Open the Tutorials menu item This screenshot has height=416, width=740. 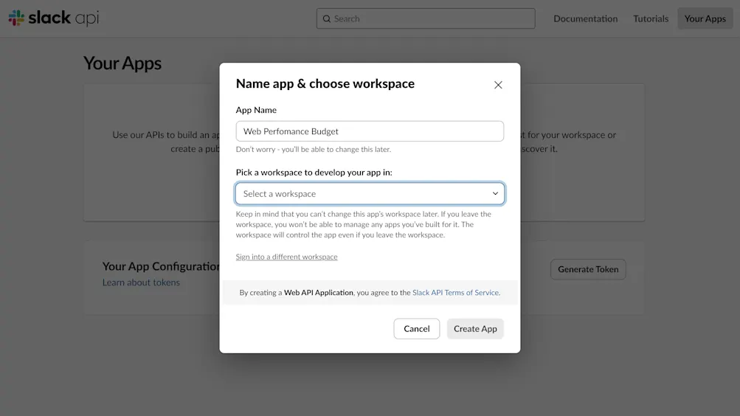click(650, 18)
